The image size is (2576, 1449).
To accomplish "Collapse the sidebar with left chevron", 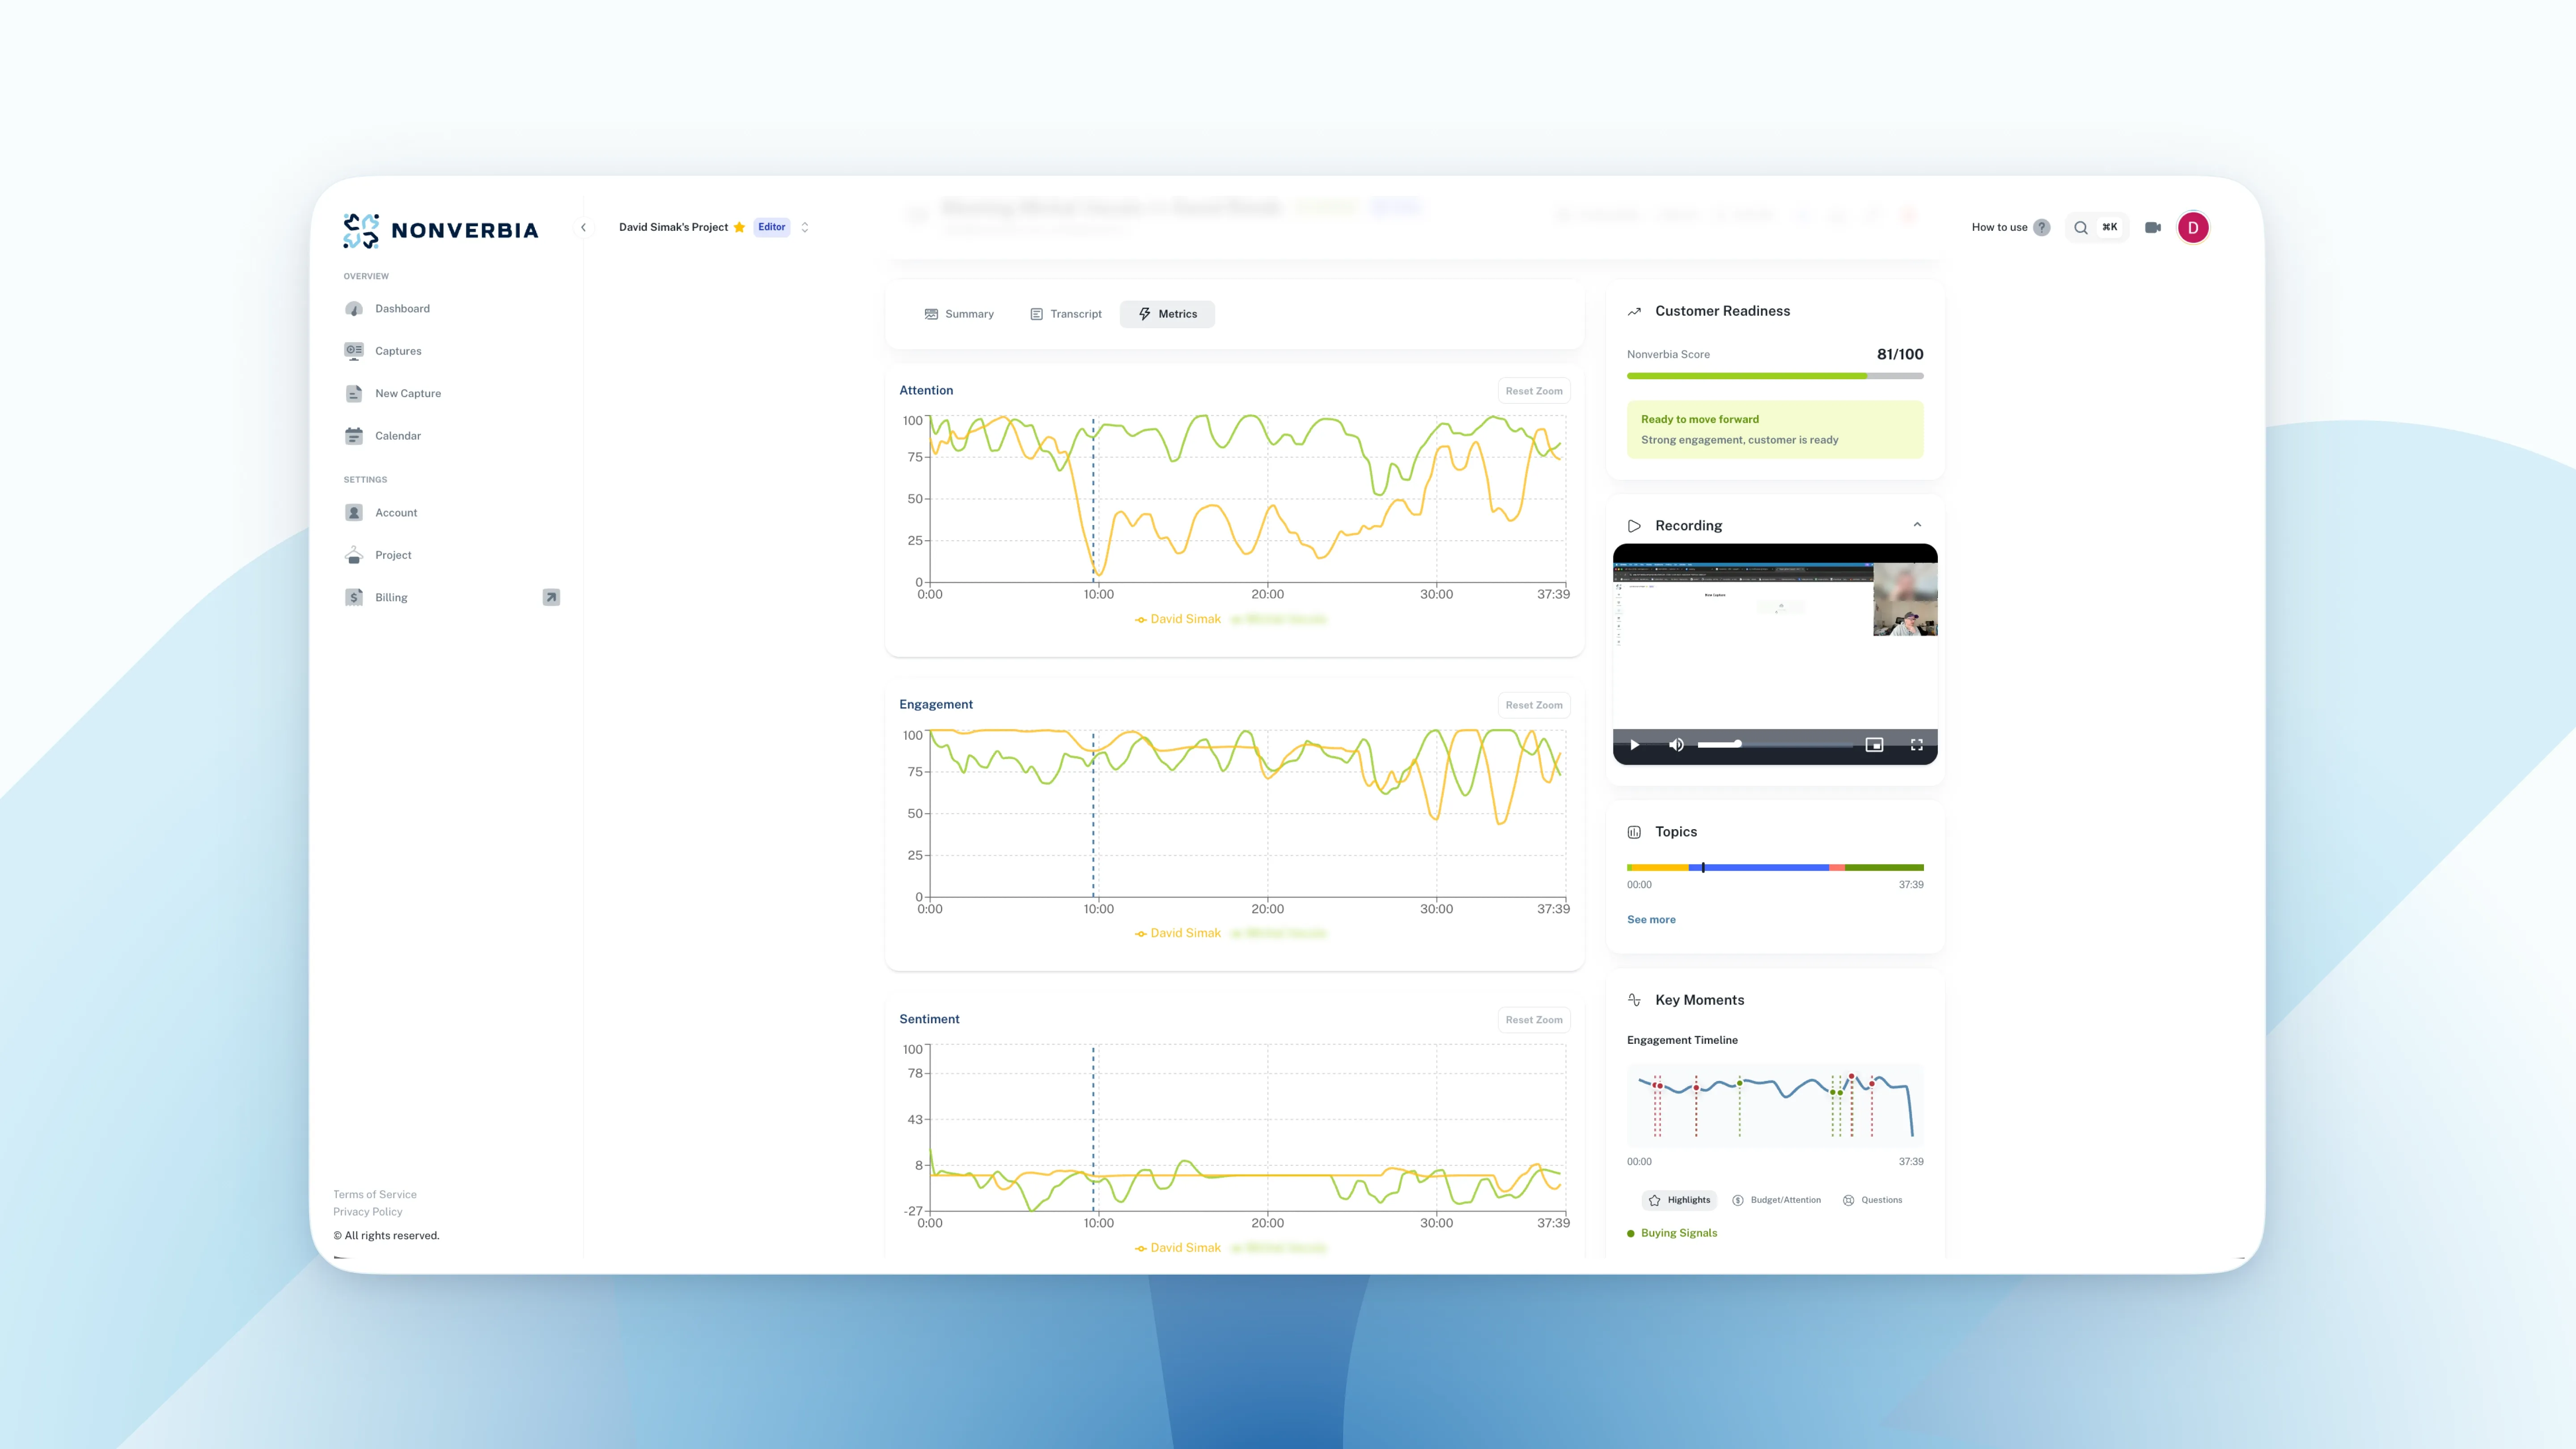I will (x=584, y=228).
